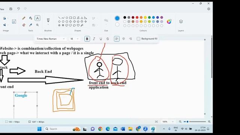Open the Windows Start menu
Viewport: 240px width, 135px height.
(39, 129)
